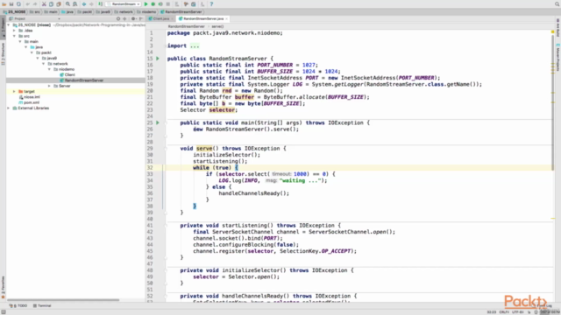Click the Save All toolbar icon
The image size is (561, 315).
pos(11,3)
